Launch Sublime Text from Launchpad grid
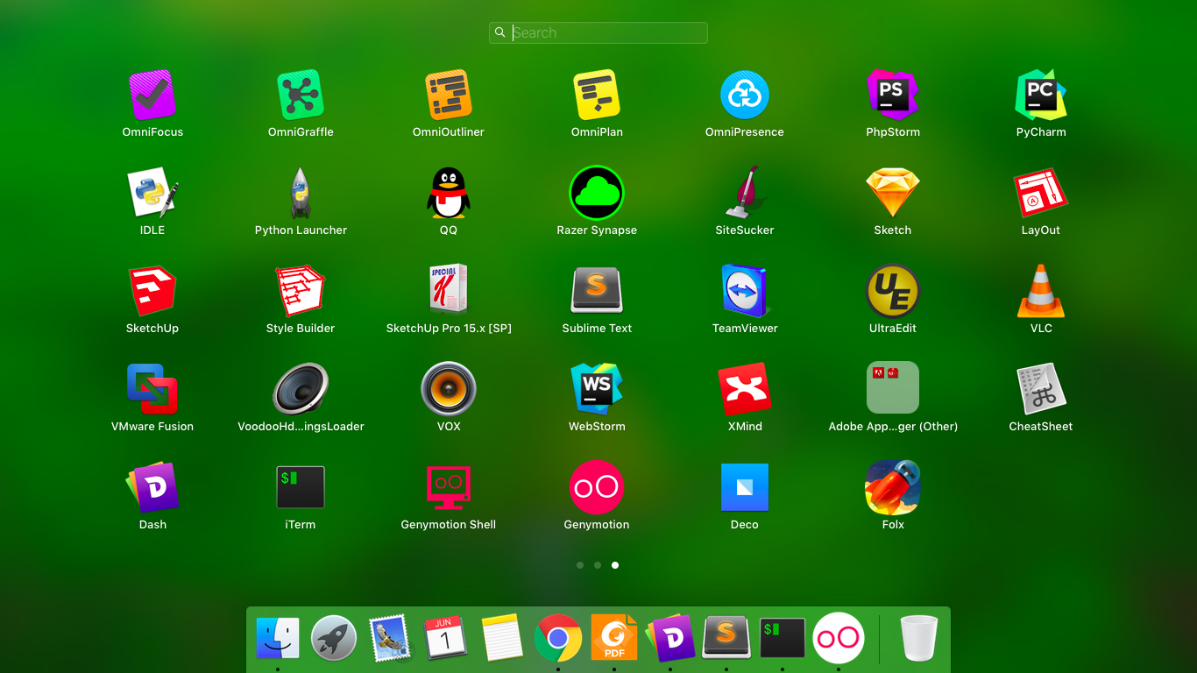 597,291
